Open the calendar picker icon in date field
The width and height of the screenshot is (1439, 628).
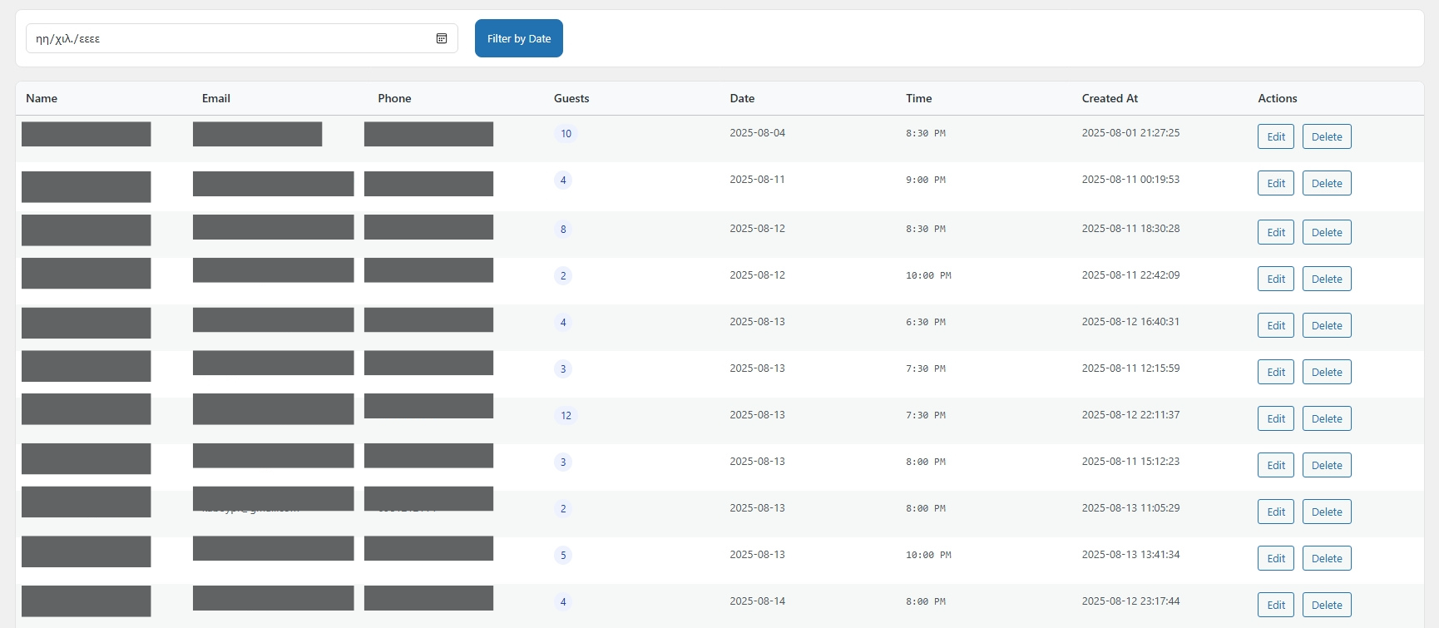pyautogui.click(x=442, y=38)
